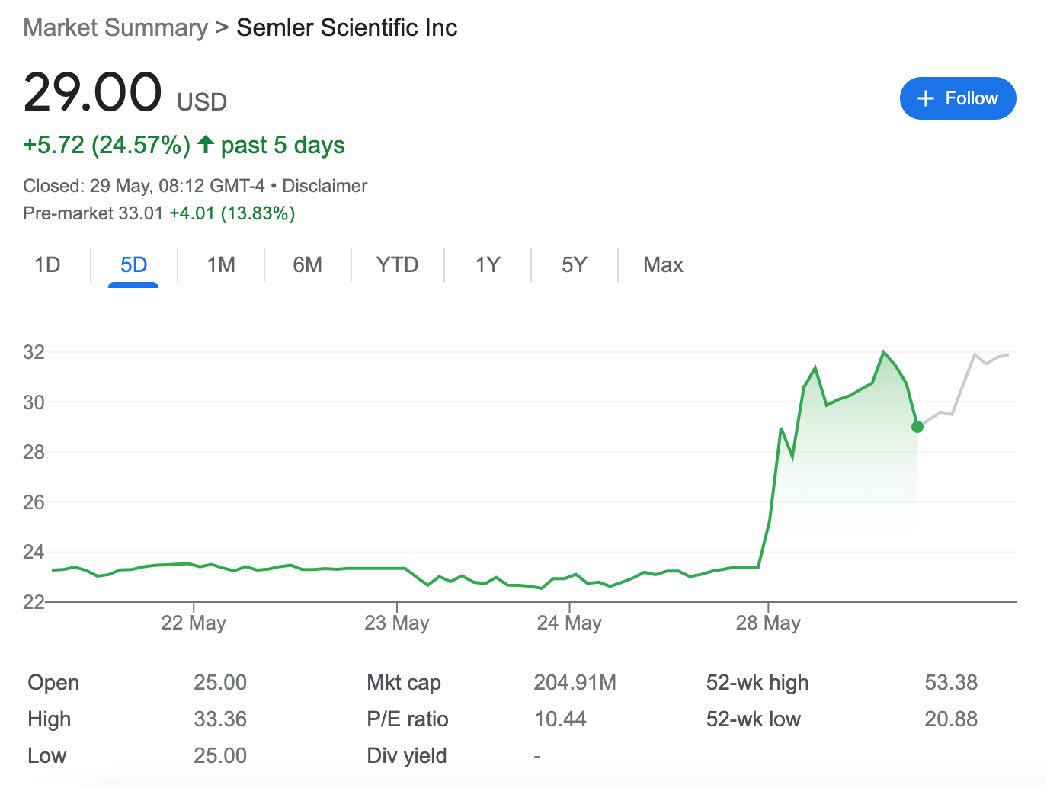Switch to the 1D chart range
The height and width of the screenshot is (785, 1047).
coord(47,264)
